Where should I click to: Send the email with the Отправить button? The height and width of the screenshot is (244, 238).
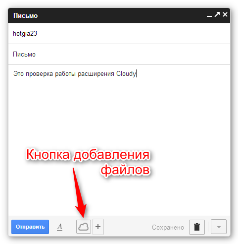pyautogui.click(x=30, y=227)
